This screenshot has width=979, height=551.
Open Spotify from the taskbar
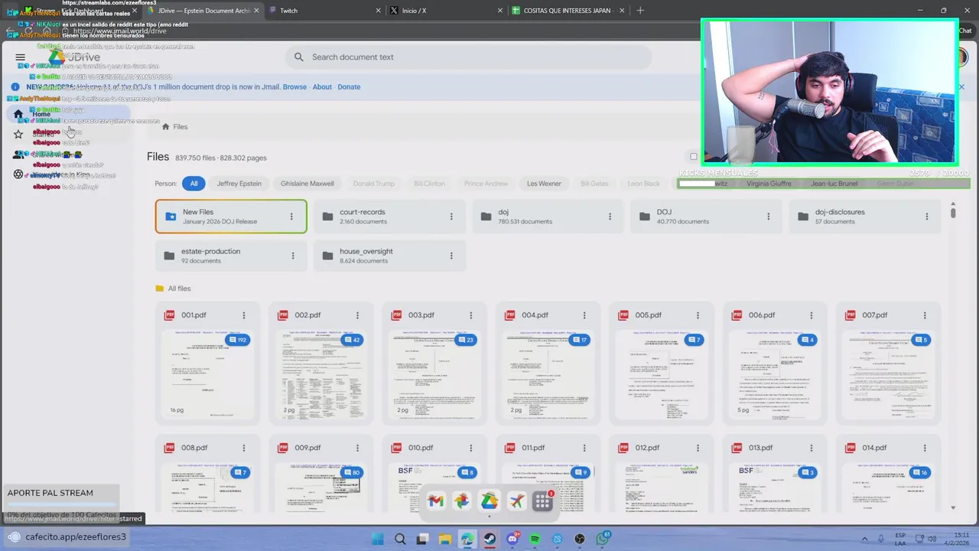pyautogui.click(x=535, y=540)
